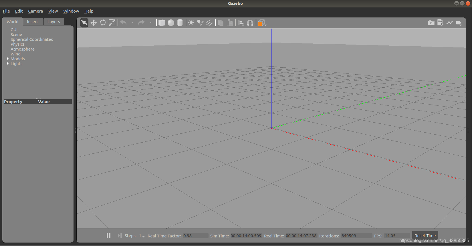Open the undo history dropdown arrow
The image size is (472, 246).
coord(132,23)
